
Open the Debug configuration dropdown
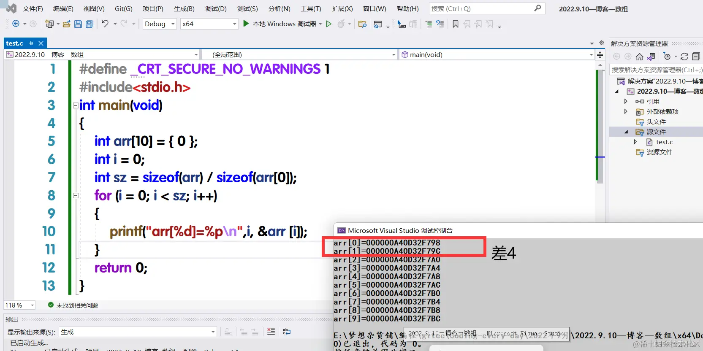point(160,24)
